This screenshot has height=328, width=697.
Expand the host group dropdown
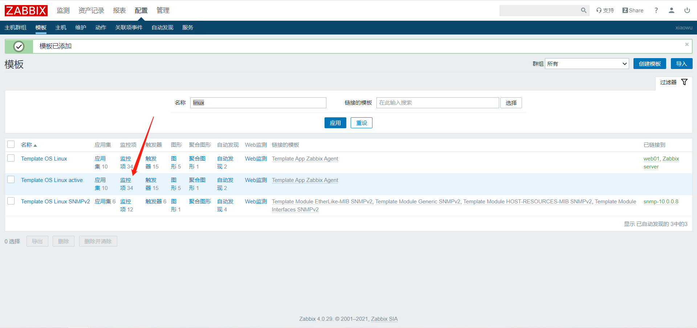[587, 64]
